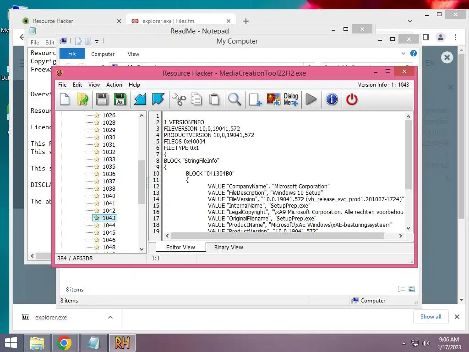Select tree item 1044

pyautogui.click(x=109, y=225)
